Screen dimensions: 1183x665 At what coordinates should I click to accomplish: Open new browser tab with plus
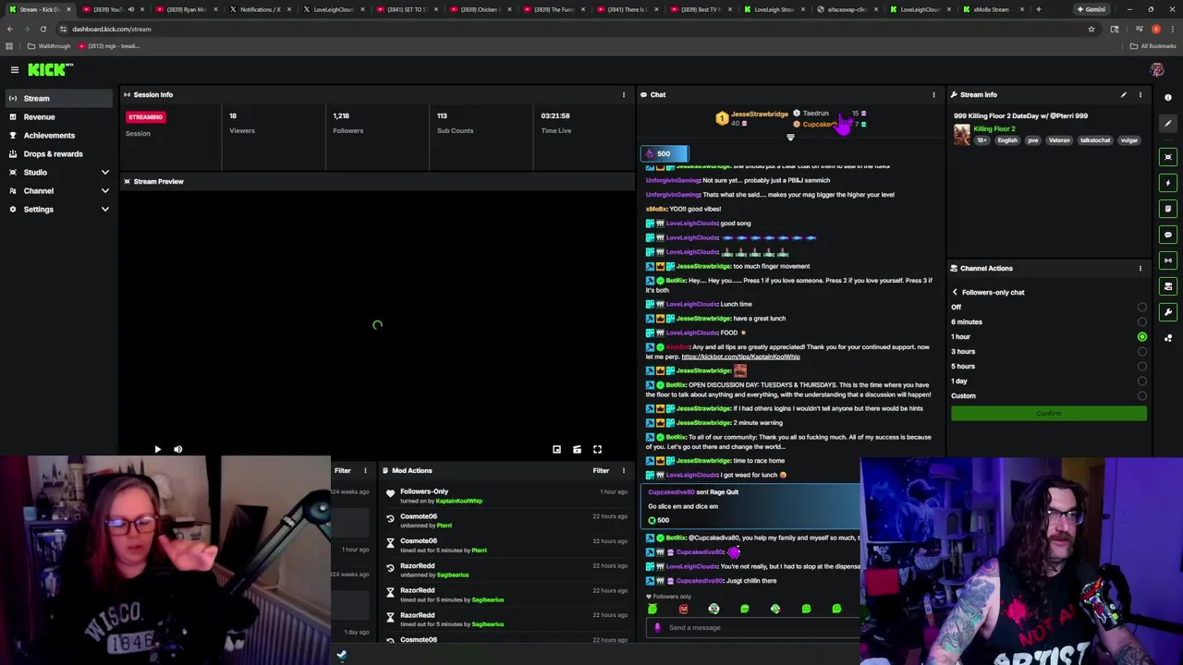[1038, 9]
